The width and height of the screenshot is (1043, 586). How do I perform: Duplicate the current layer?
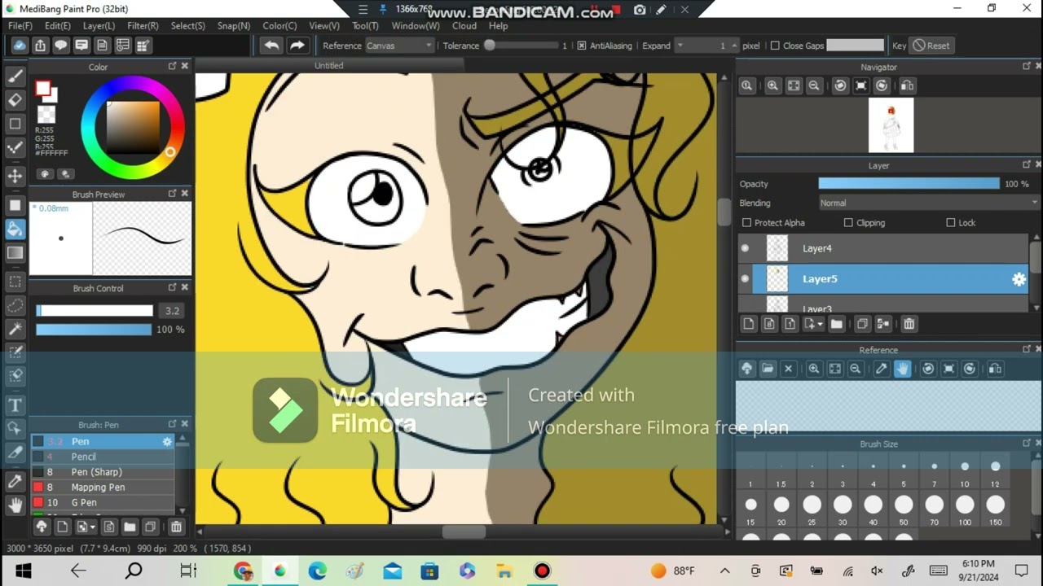tap(862, 324)
